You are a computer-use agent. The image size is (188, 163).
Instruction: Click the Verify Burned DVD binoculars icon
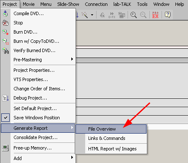coord(5,50)
